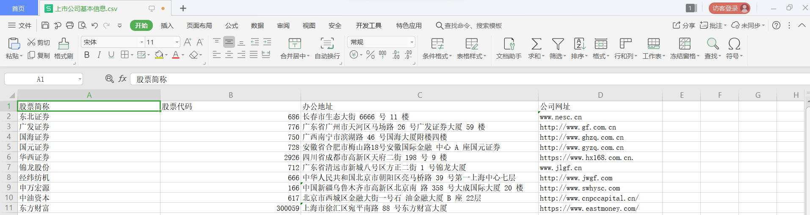Click the Print icon in quick toolbar
The image size is (810, 215).
(x=70, y=25)
